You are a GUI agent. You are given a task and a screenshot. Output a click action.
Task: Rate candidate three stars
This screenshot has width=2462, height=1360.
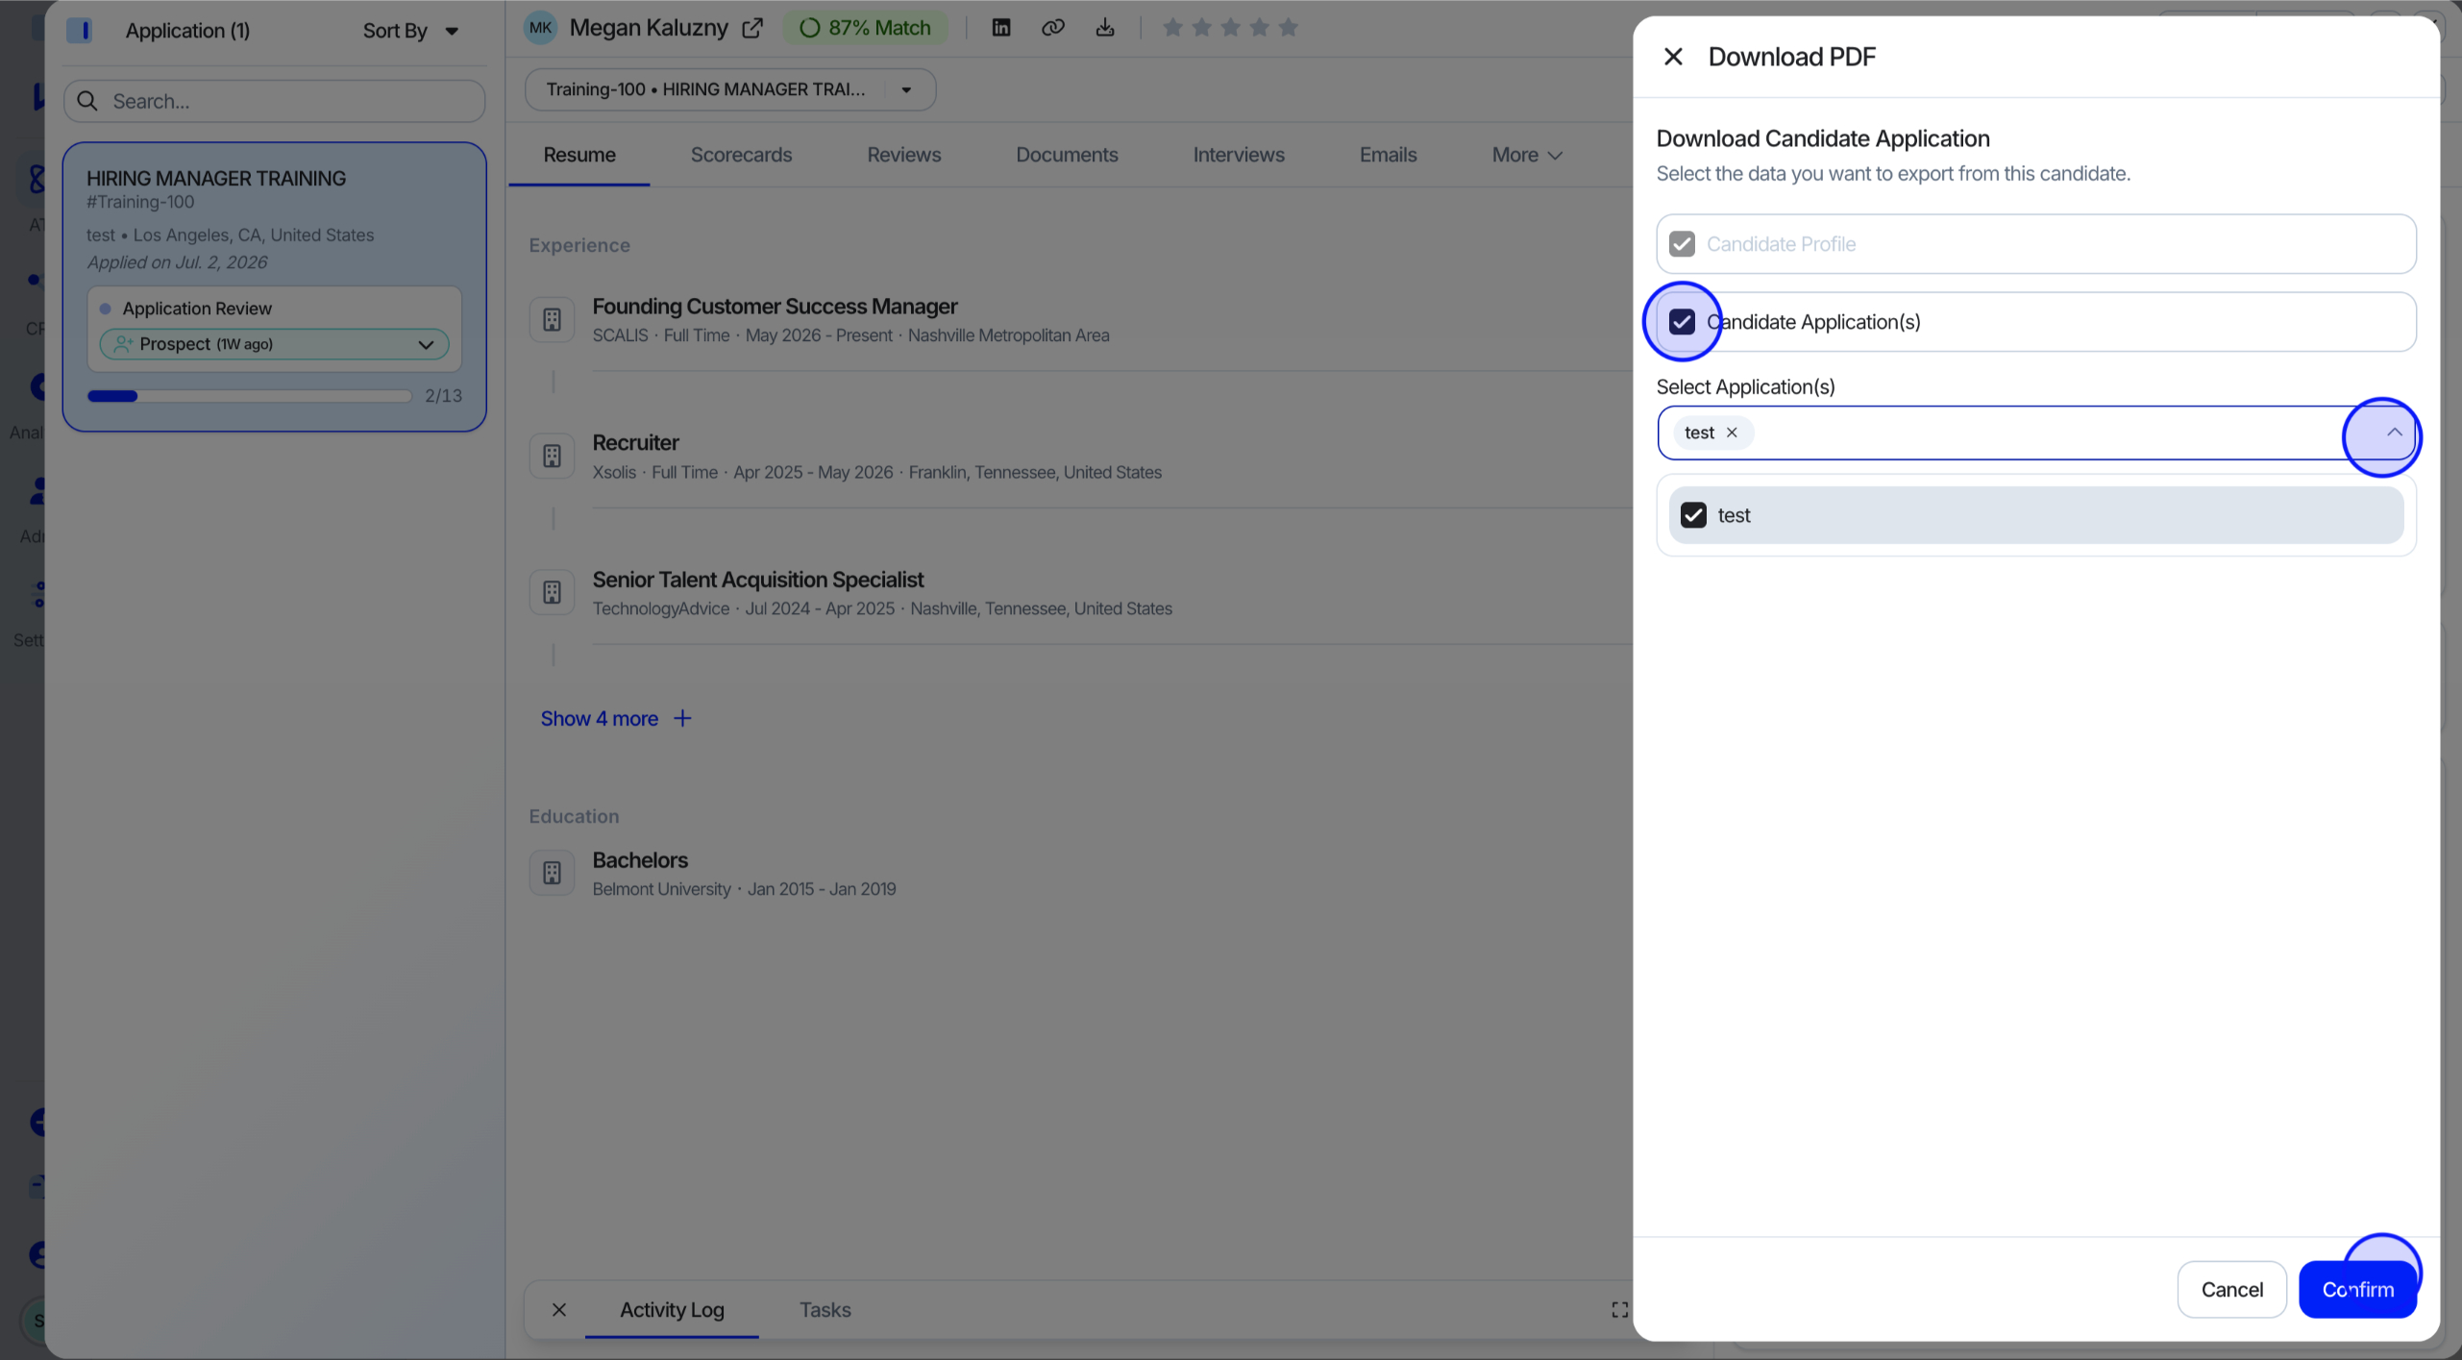click(x=1230, y=28)
